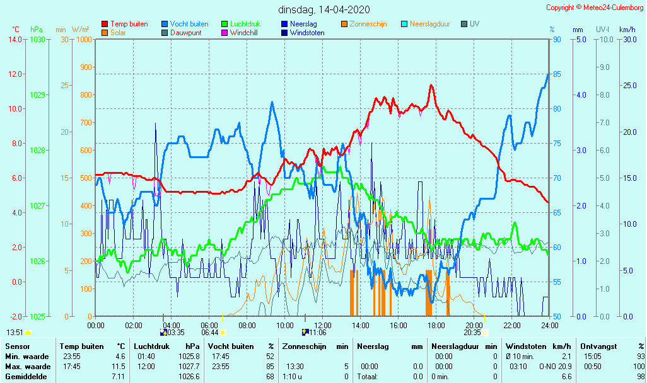Click the sunset icon after 20:35
This screenshot has width=647, height=383.
[485, 333]
